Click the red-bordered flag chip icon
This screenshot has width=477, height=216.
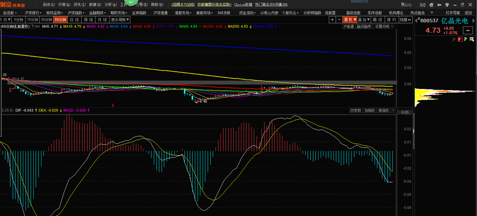pyautogui.click(x=460, y=39)
